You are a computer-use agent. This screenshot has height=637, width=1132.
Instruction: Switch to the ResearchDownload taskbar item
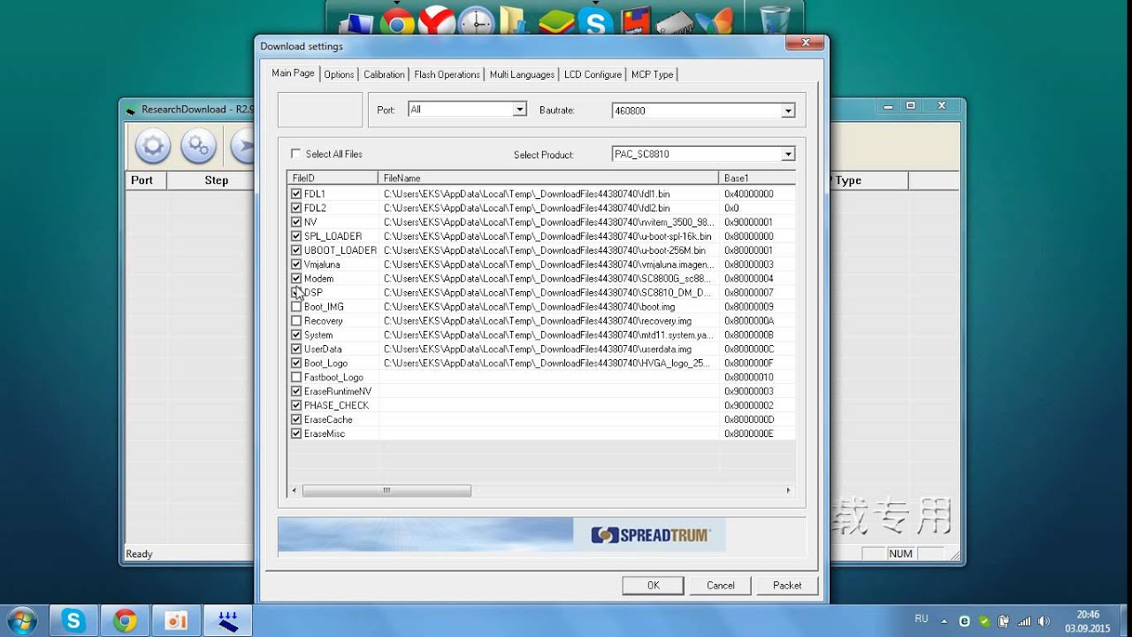pyautogui.click(x=228, y=621)
